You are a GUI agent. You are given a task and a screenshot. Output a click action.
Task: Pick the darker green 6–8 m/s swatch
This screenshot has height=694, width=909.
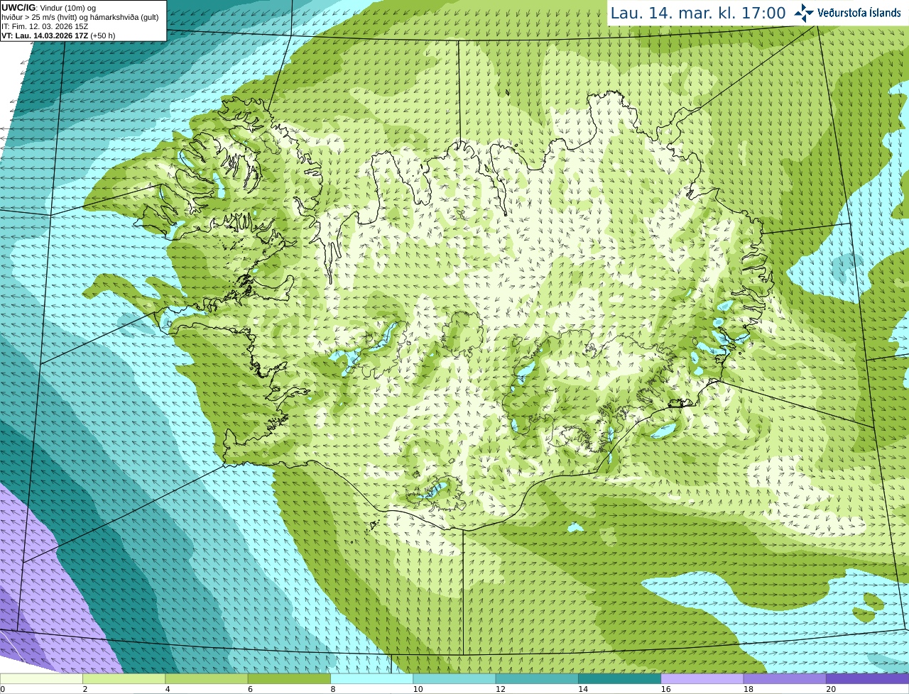[289, 679]
